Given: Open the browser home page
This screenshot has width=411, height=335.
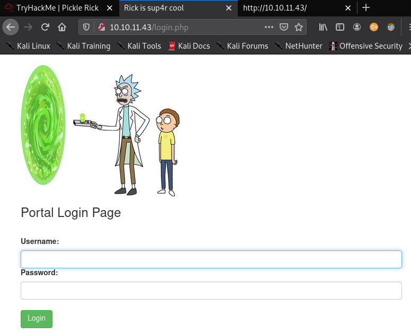Looking at the screenshot, I should pos(62,27).
